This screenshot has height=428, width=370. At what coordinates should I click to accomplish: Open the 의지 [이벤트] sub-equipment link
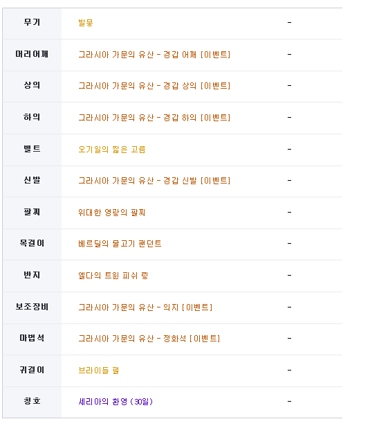tap(145, 307)
